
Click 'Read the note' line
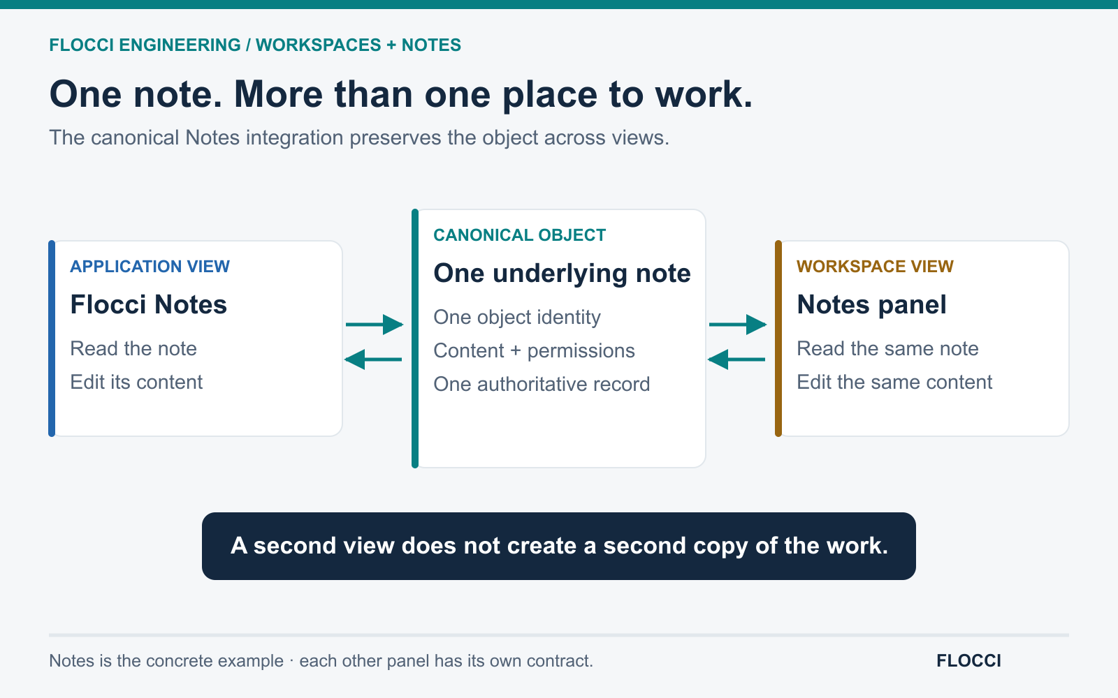[133, 348]
